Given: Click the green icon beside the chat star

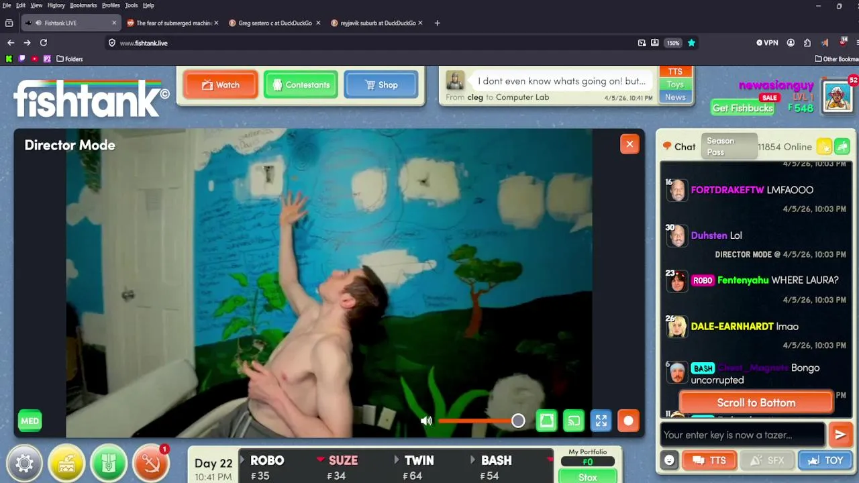Looking at the screenshot, I should (842, 146).
